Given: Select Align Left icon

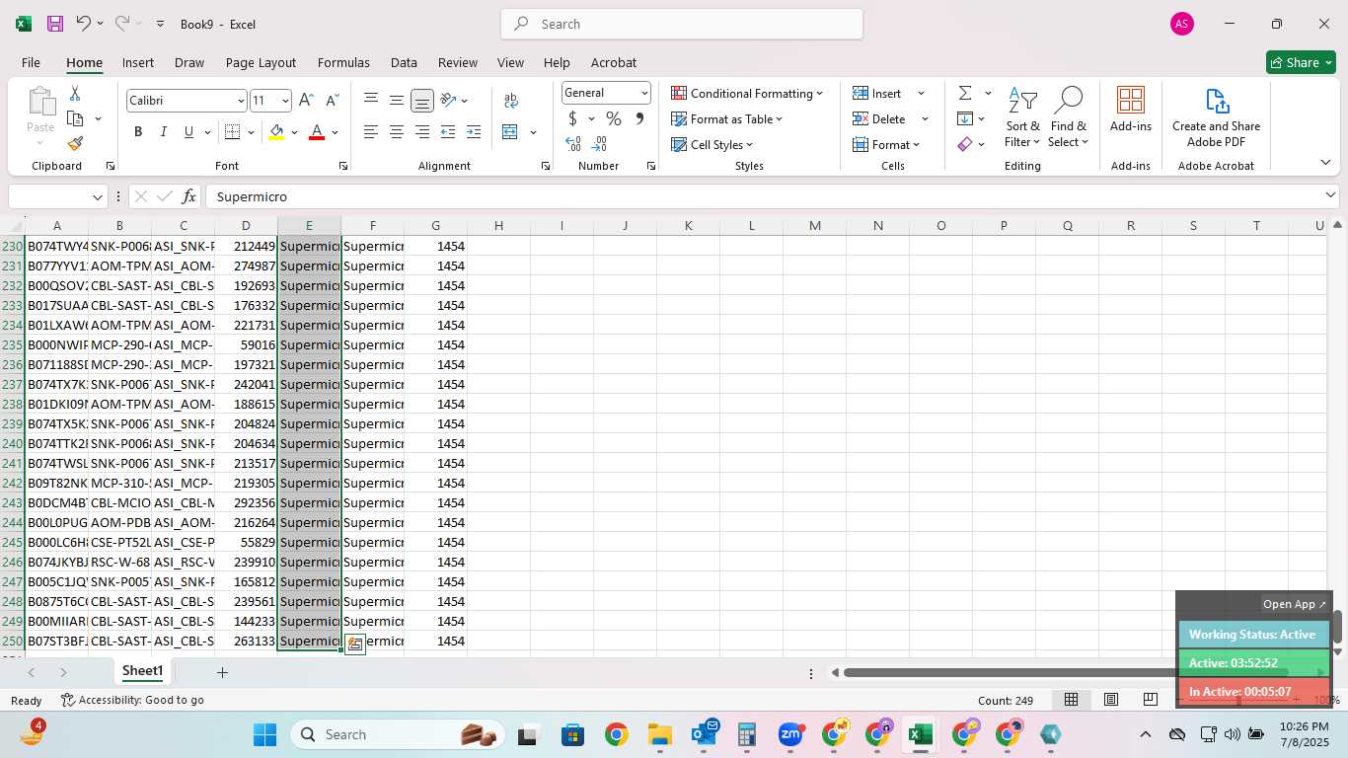Looking at the screenshot, I should pyautogui.click(x=371, y=132).
